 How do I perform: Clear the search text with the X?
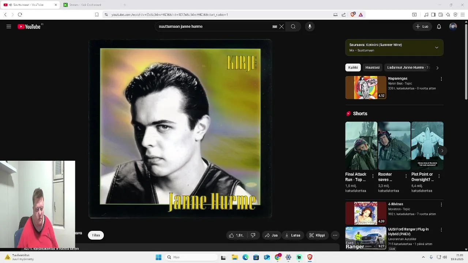[282, 27]
